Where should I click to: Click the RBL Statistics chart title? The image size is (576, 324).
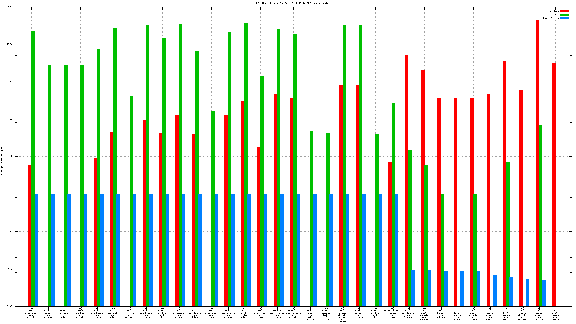click(x=293, y=3)
